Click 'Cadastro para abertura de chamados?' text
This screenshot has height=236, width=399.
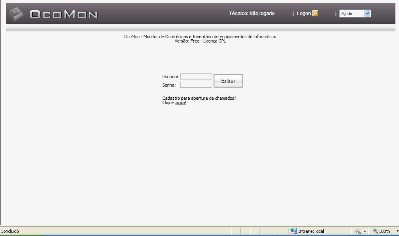pyautogui.click(x=199, y=98)
